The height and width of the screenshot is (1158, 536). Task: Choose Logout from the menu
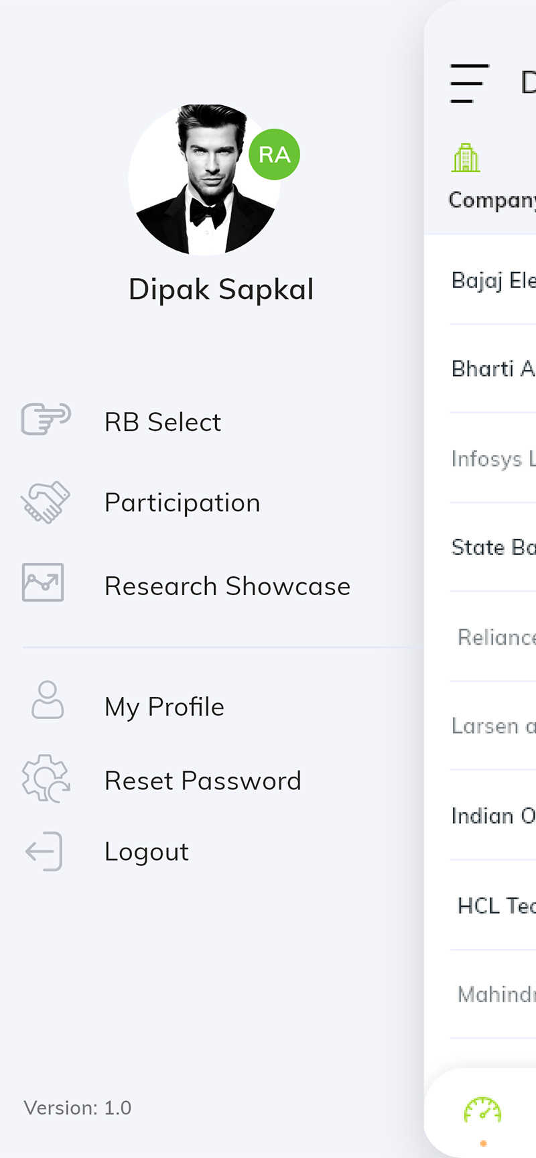tap(147, 852)
